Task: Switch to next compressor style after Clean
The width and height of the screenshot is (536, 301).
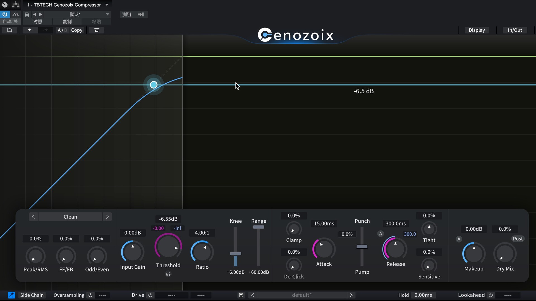Action: (x=107, y=217)
